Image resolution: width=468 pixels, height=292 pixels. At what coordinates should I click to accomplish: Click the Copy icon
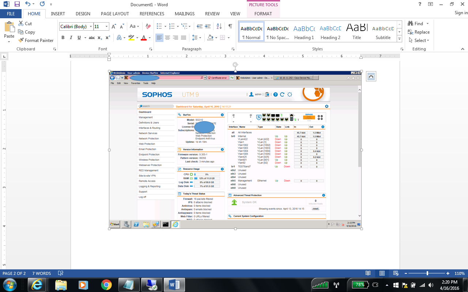(x=26, y=32)
